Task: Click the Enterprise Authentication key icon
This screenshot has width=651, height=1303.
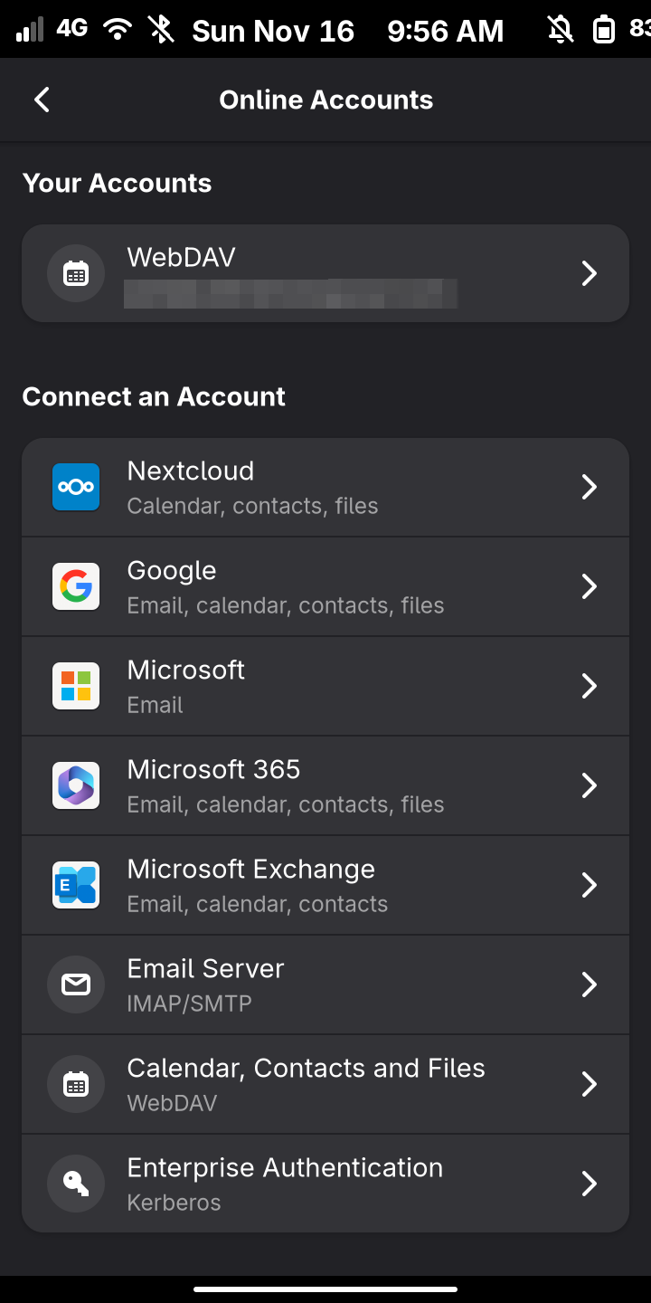Action: click(76, 1184)
